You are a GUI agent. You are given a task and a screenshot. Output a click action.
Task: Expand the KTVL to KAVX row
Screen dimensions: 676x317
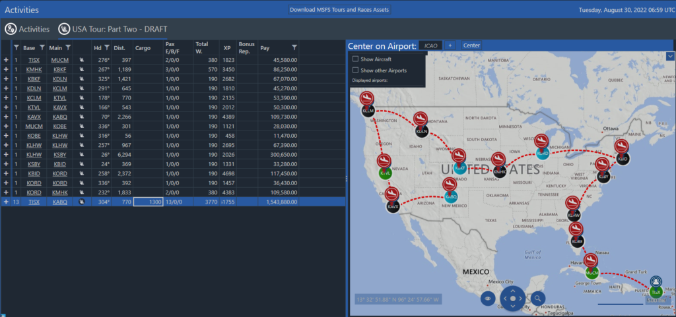pos(6,107)
